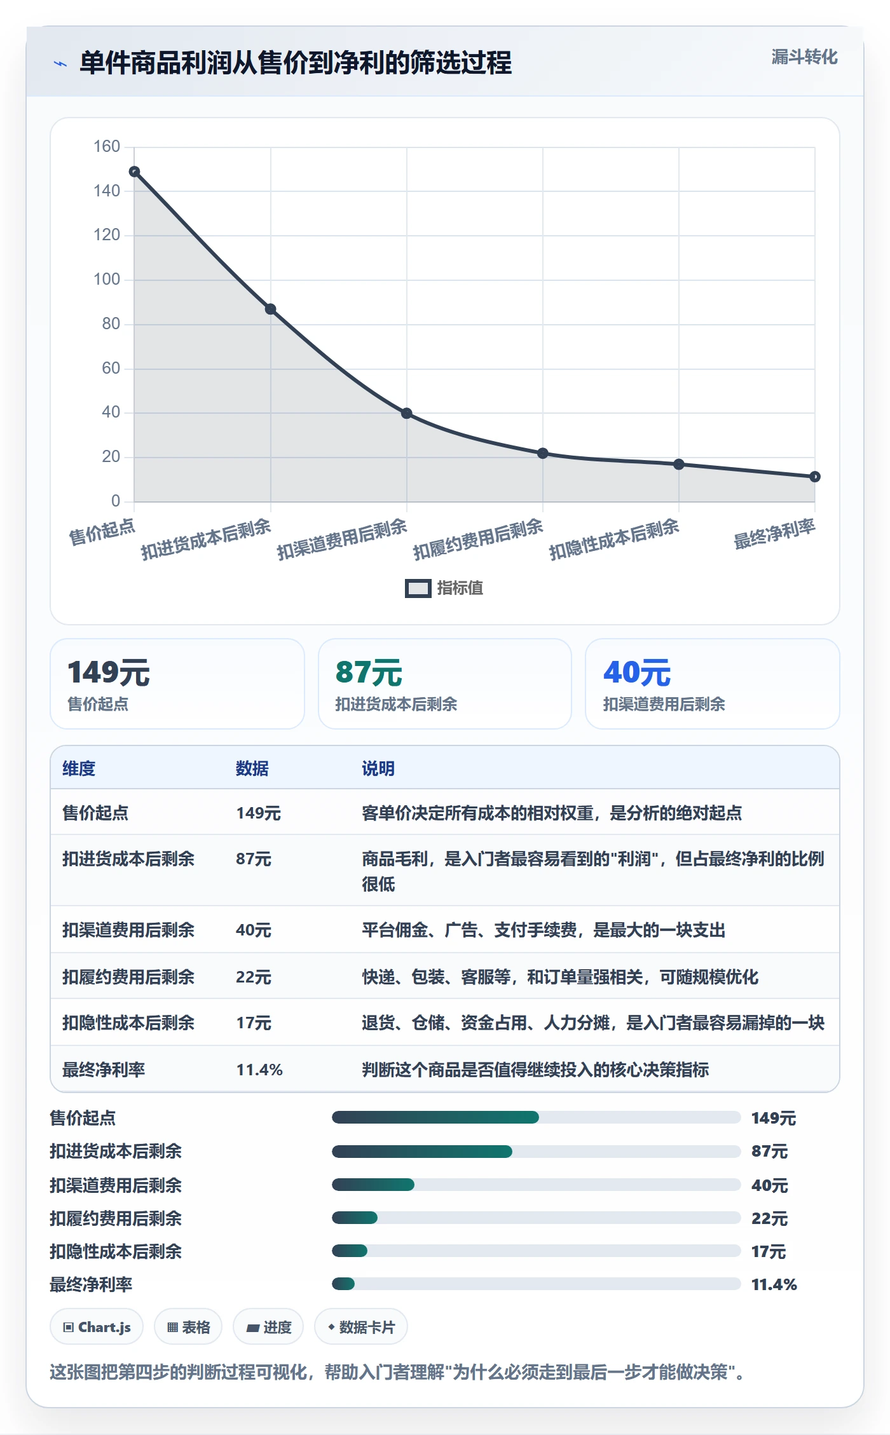Click the main title 单件商品利润从售价到净利的筛选过程
The width and height of the screenshot is (890, 1435).
click(x=296, y=63)
